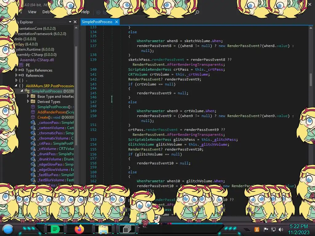Click ScriptableRenderPass type on line 140

click(x=150, y=69)
